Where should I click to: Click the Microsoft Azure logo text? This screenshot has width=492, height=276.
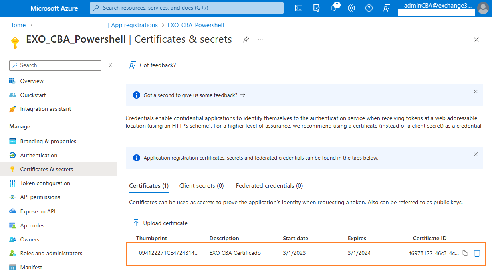[54, 8]
